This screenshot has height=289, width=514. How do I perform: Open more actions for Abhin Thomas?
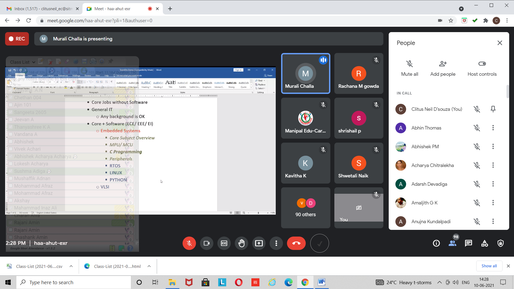[x=493, y=128]
